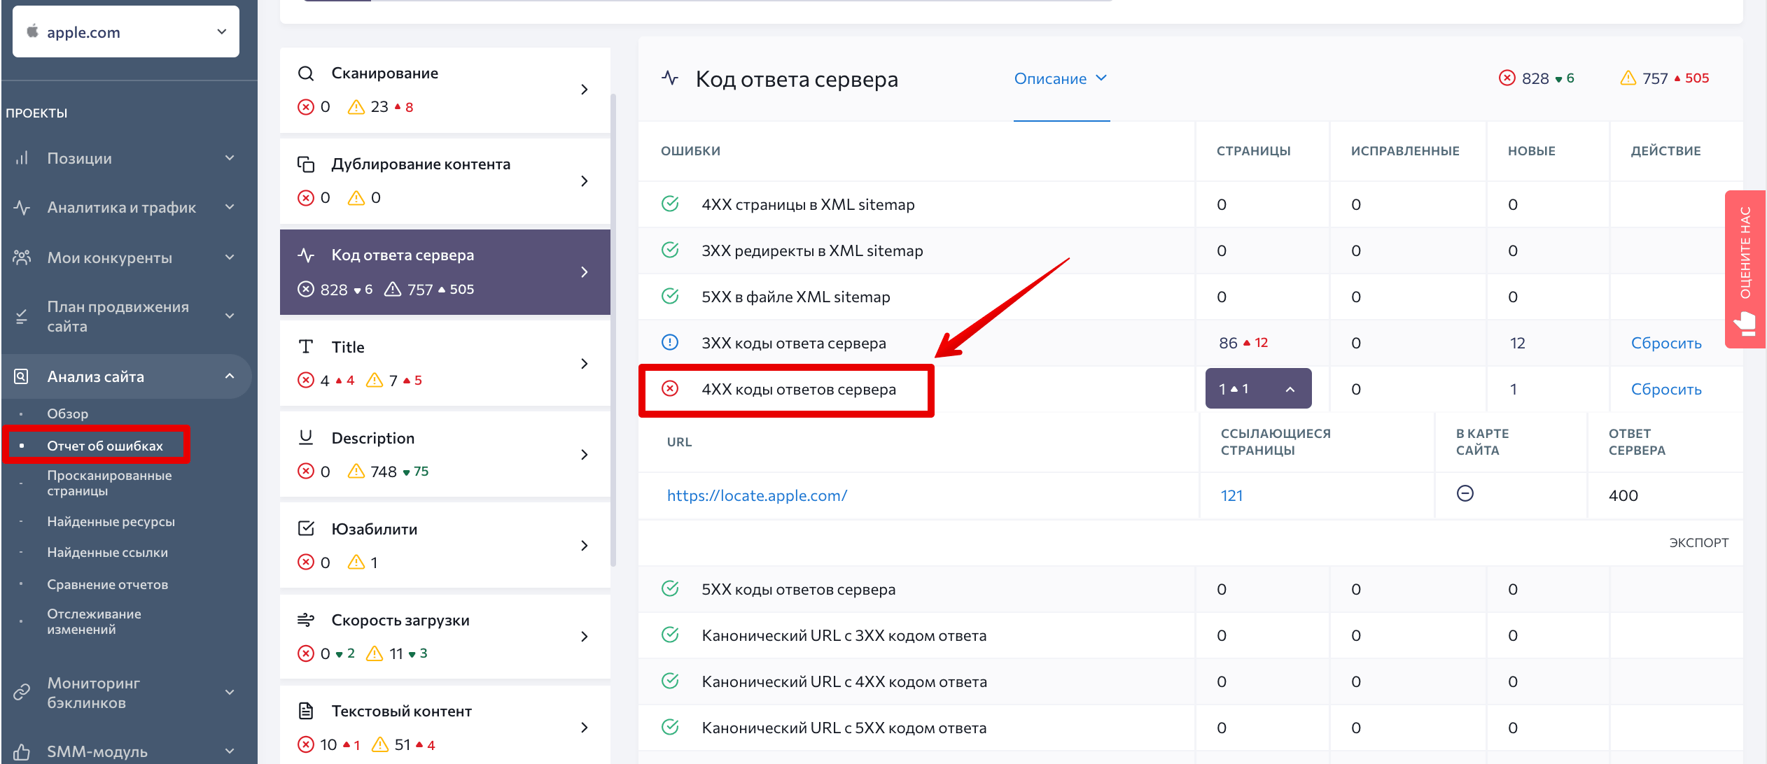Click Сбросить for 4XX коды ответов сервера
1767x764 pixels.
pos(1666,389)
